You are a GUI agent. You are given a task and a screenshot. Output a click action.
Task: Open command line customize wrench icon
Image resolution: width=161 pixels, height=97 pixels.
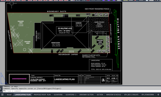[1, 91]
